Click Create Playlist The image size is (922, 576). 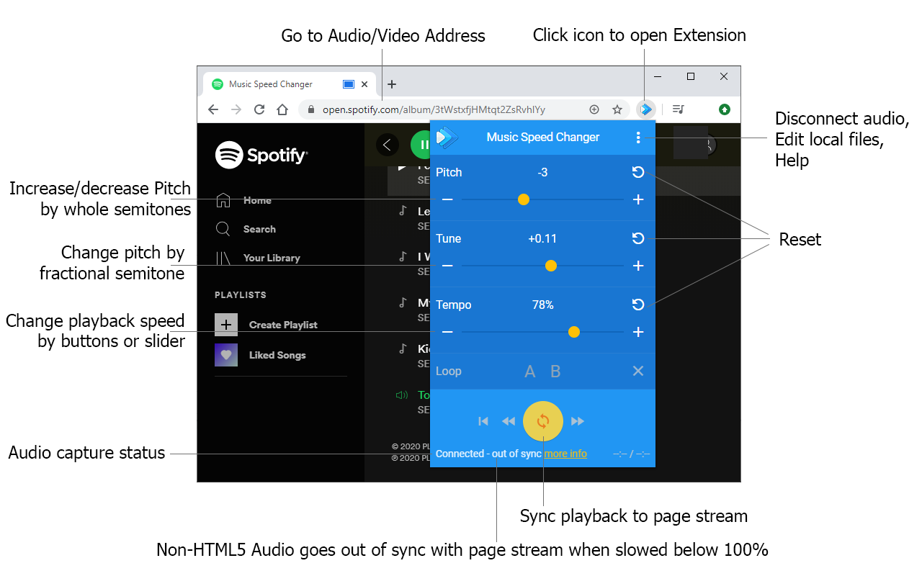267,325
